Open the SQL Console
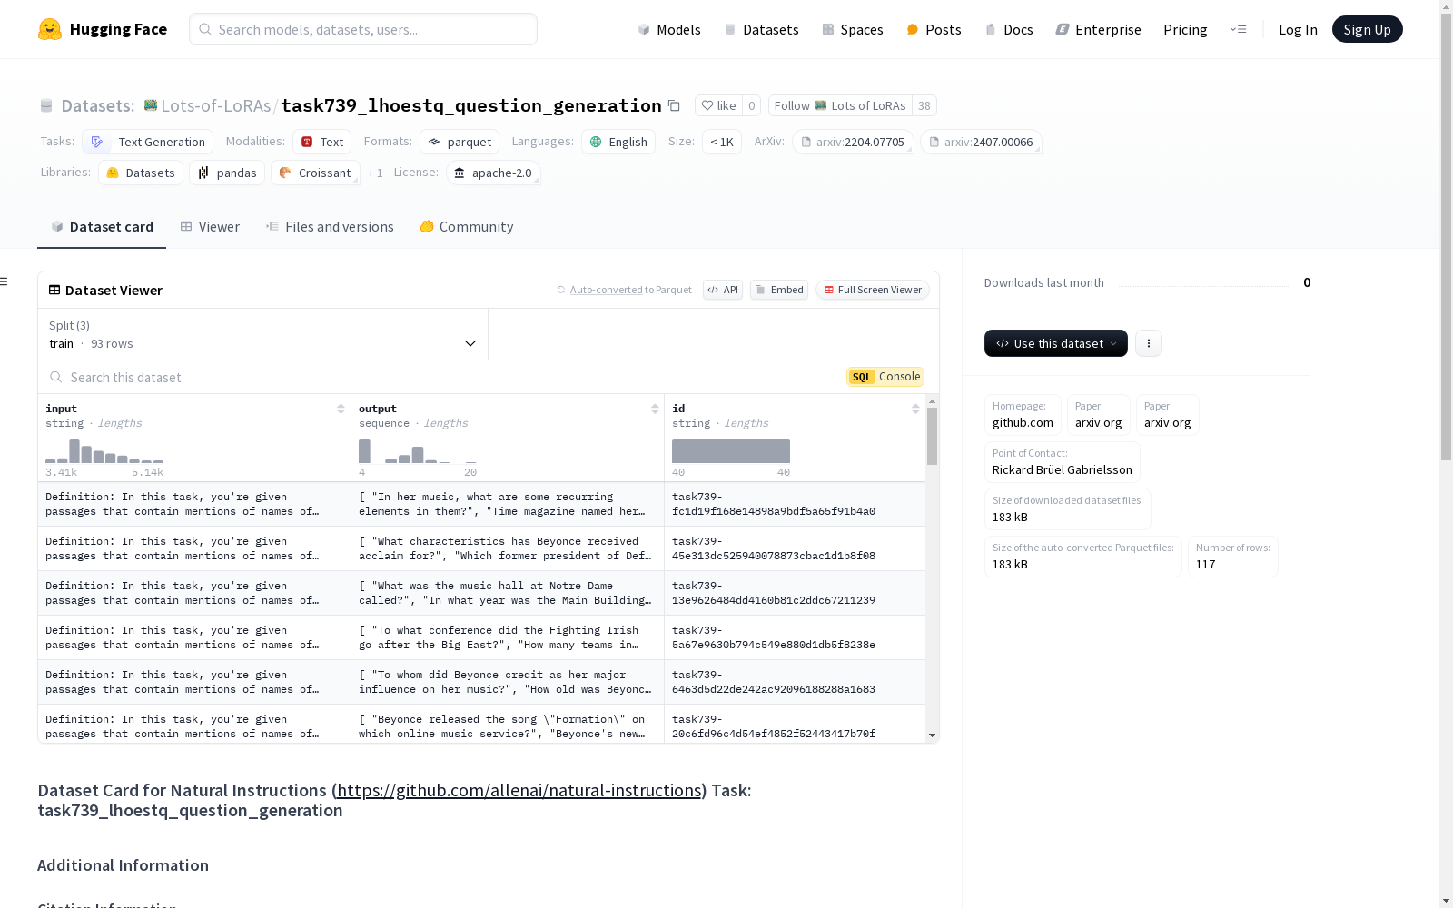Viewport: 1453px width, 908px height. pyautogui.click(x=885, y=377)
